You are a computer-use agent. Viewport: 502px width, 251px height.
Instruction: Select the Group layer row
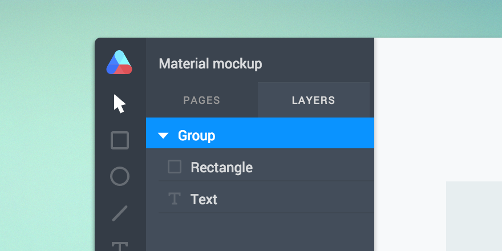[260, 133]
